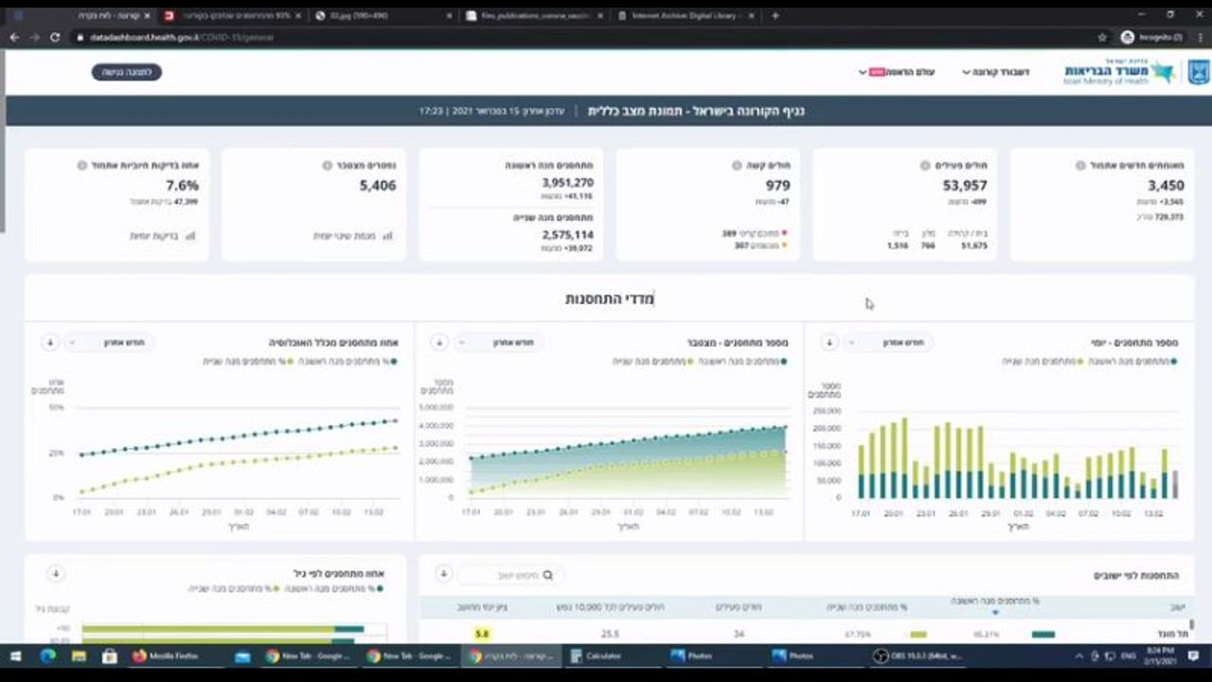Download the daily vaccinations bar chart
The width and height of the screenshot is (1212, 682).
click(829, 343)
